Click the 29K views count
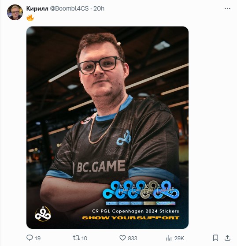Screen dimensions: 237x246 click(179, 239)
